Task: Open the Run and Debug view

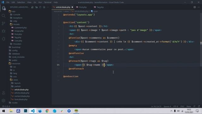Action: pyautogui.click(x=3, y=31)
